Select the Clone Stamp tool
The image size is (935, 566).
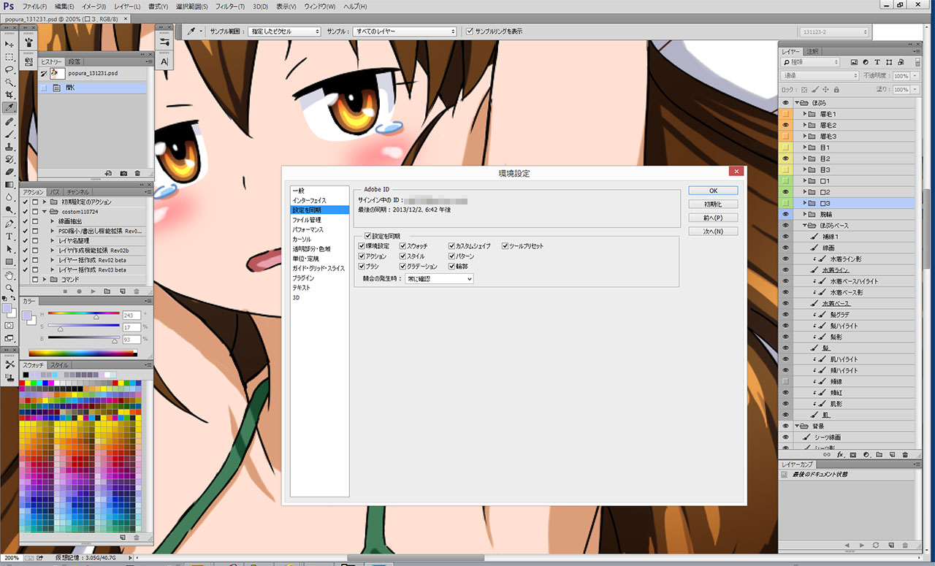pyautogui.click(x=9, y=145)
